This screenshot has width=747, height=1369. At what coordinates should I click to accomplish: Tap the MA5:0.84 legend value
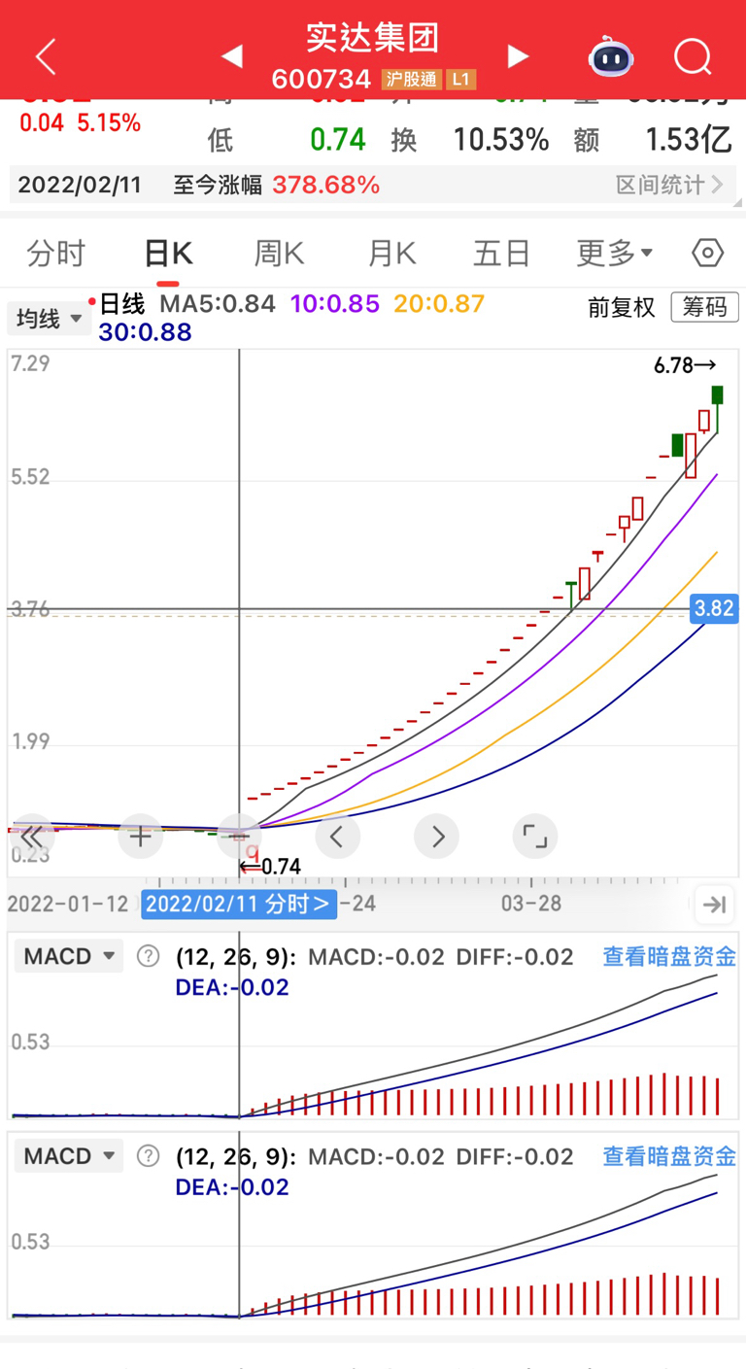click(x=218, y=303)
